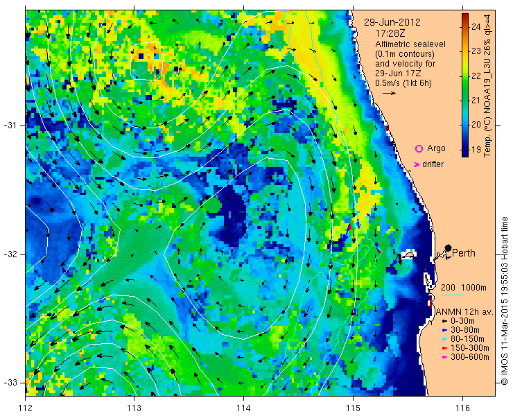Click the white Rottnest Island shape near Perth
The image size is (513, 416).
coord(408,254)
